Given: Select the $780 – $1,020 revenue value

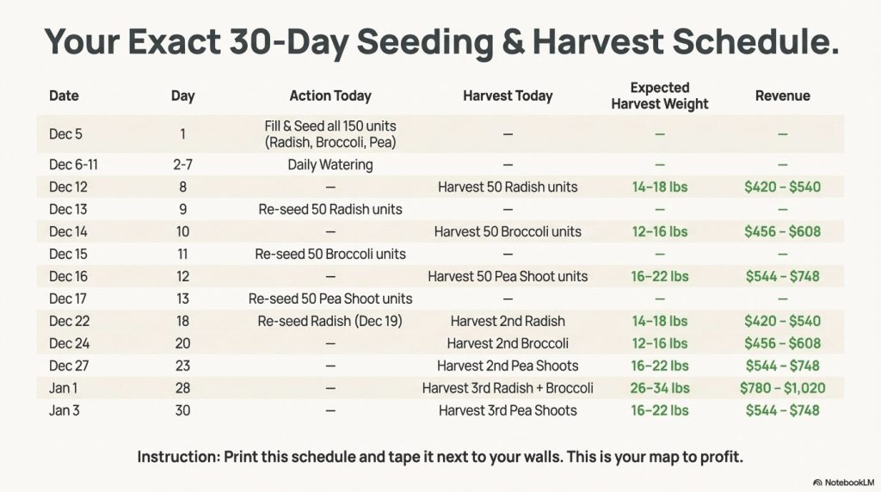Looking at the screenshot, I should coord(782,389).
